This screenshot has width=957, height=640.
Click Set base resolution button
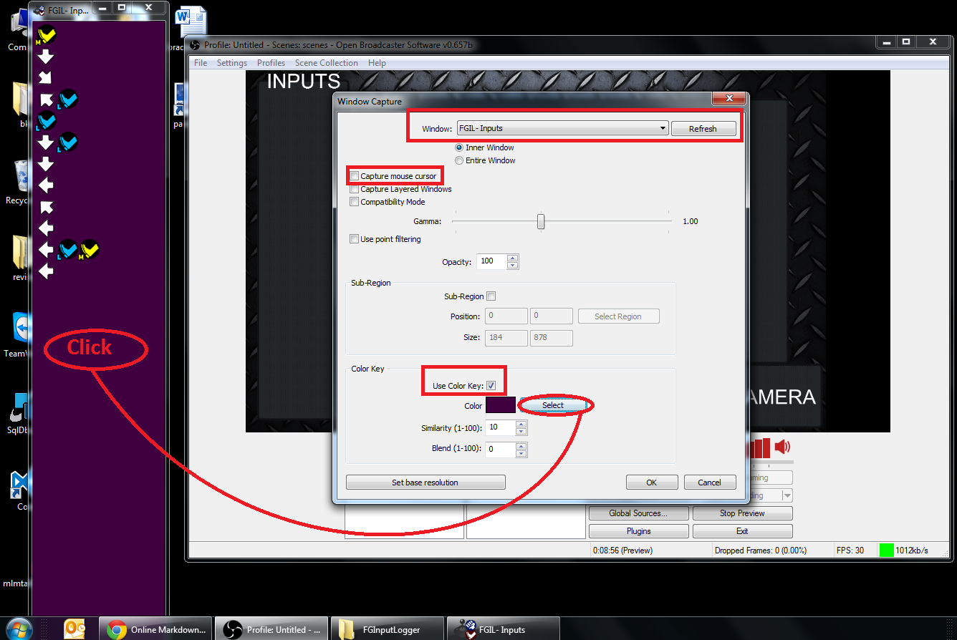tap(425, 483)
